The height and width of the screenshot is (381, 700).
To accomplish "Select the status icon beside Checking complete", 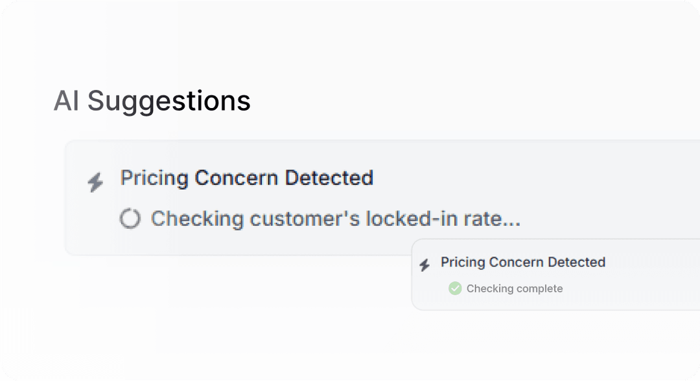I will pyautogui.click(x=456, y=288).
